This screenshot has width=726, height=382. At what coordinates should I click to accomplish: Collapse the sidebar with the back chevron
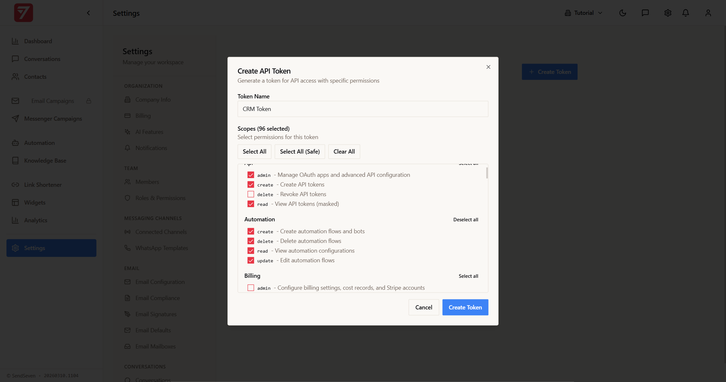(x=88, y=13)
